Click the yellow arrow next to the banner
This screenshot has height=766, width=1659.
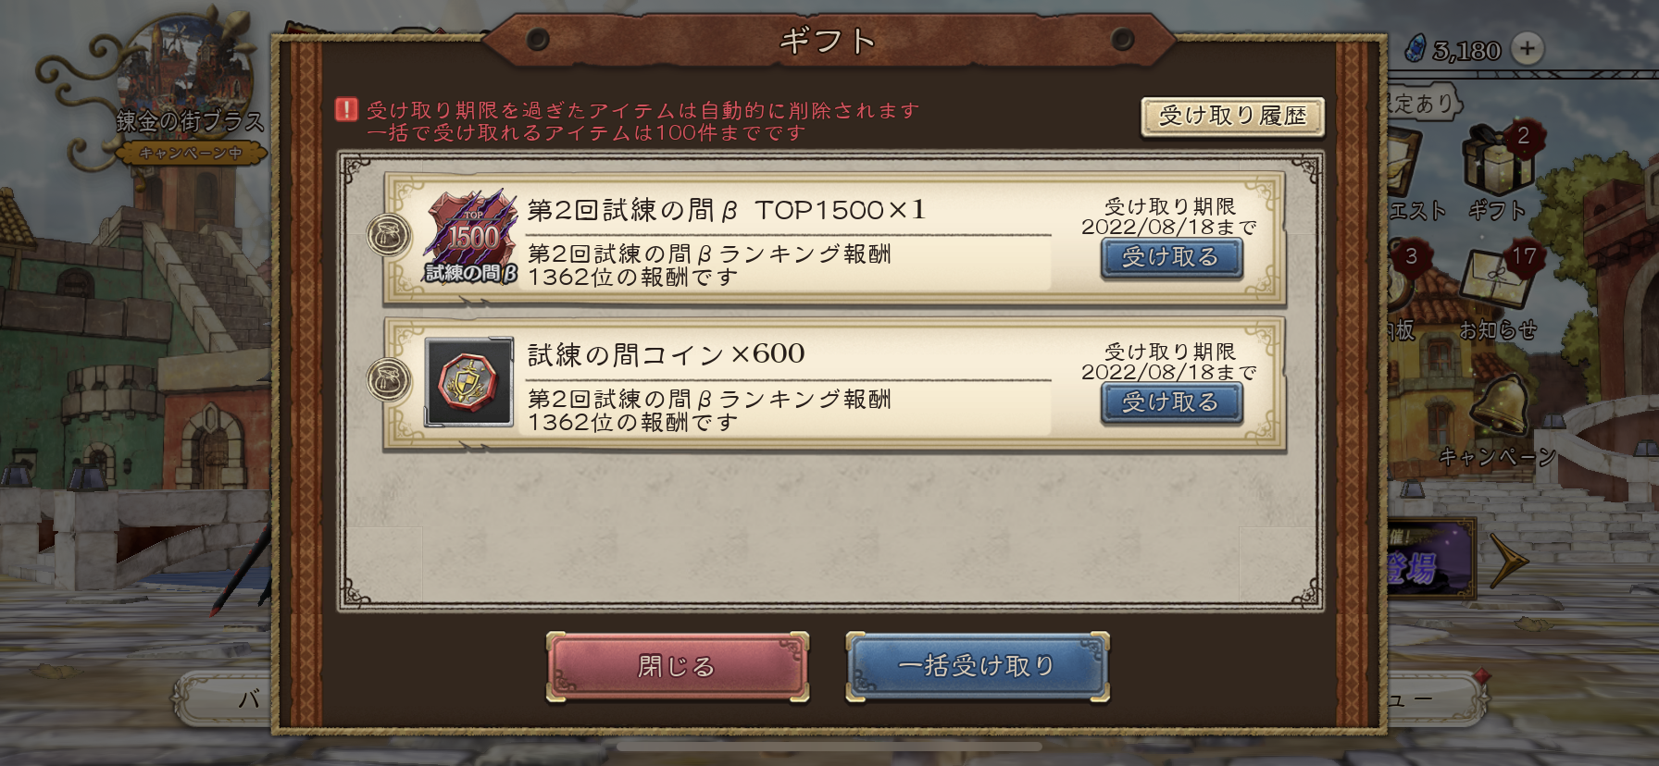click(x=1508, y=561)
